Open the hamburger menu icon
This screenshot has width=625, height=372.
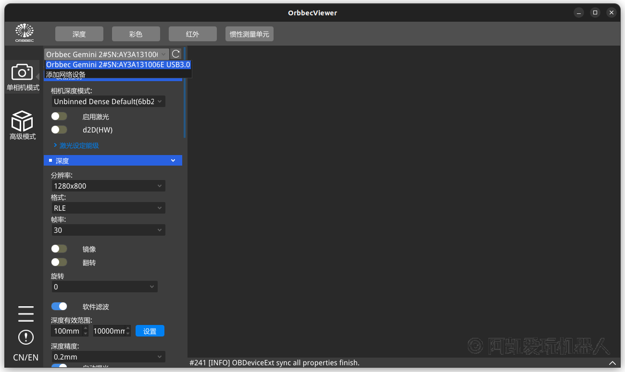(x=25, y=313)
